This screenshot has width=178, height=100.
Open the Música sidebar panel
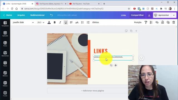[x=5, y=74]
